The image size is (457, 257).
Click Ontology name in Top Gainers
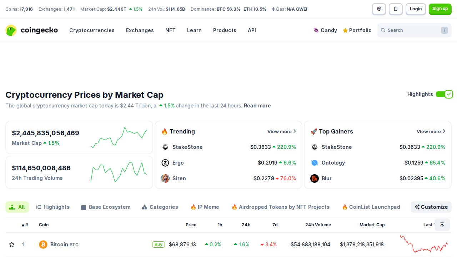(333, 163)
